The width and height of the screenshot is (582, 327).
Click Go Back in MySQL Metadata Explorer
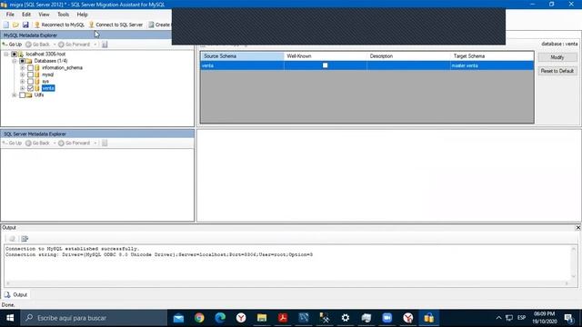tap(37, 45)
